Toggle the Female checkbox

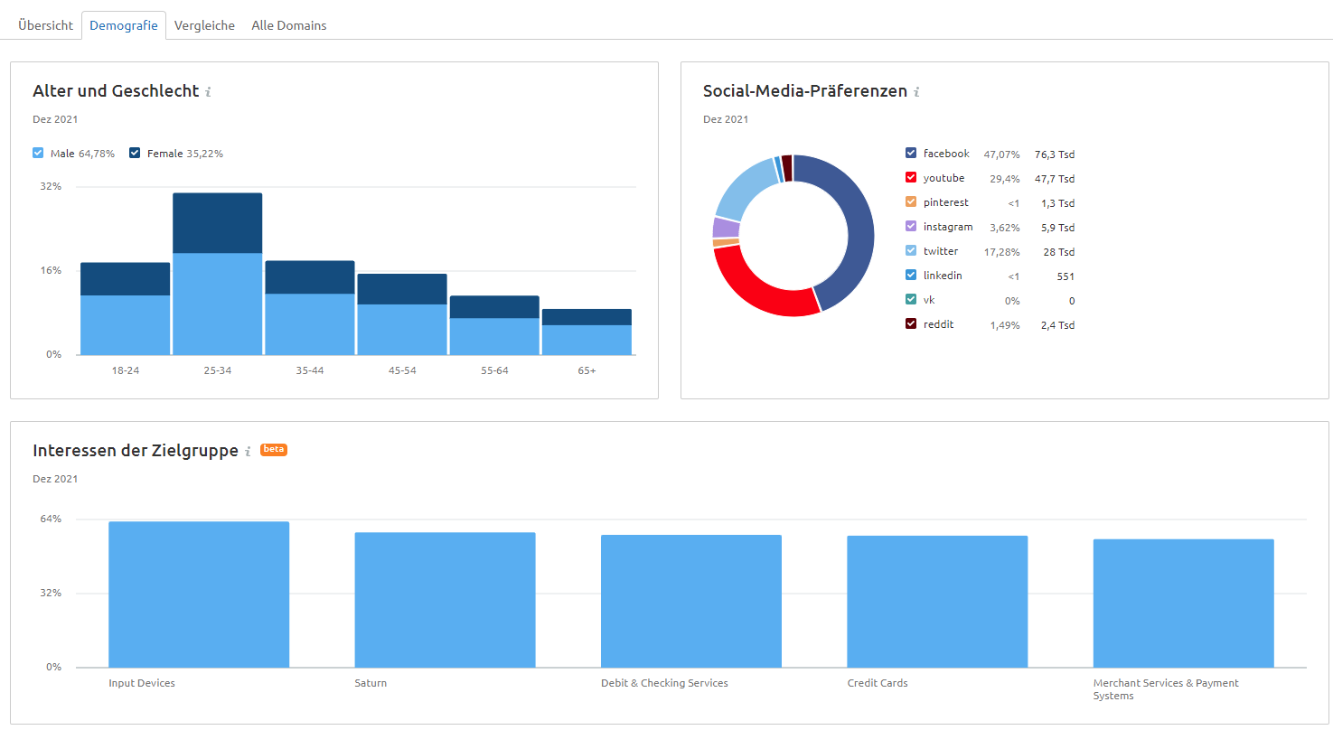click(135, 154)
